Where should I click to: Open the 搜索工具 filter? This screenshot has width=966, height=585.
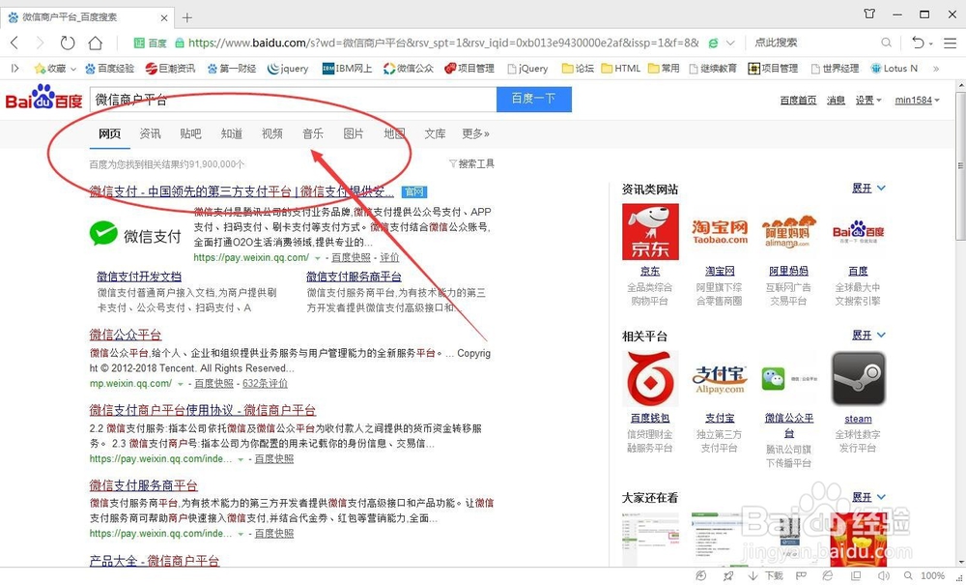(x=472, y=163)
